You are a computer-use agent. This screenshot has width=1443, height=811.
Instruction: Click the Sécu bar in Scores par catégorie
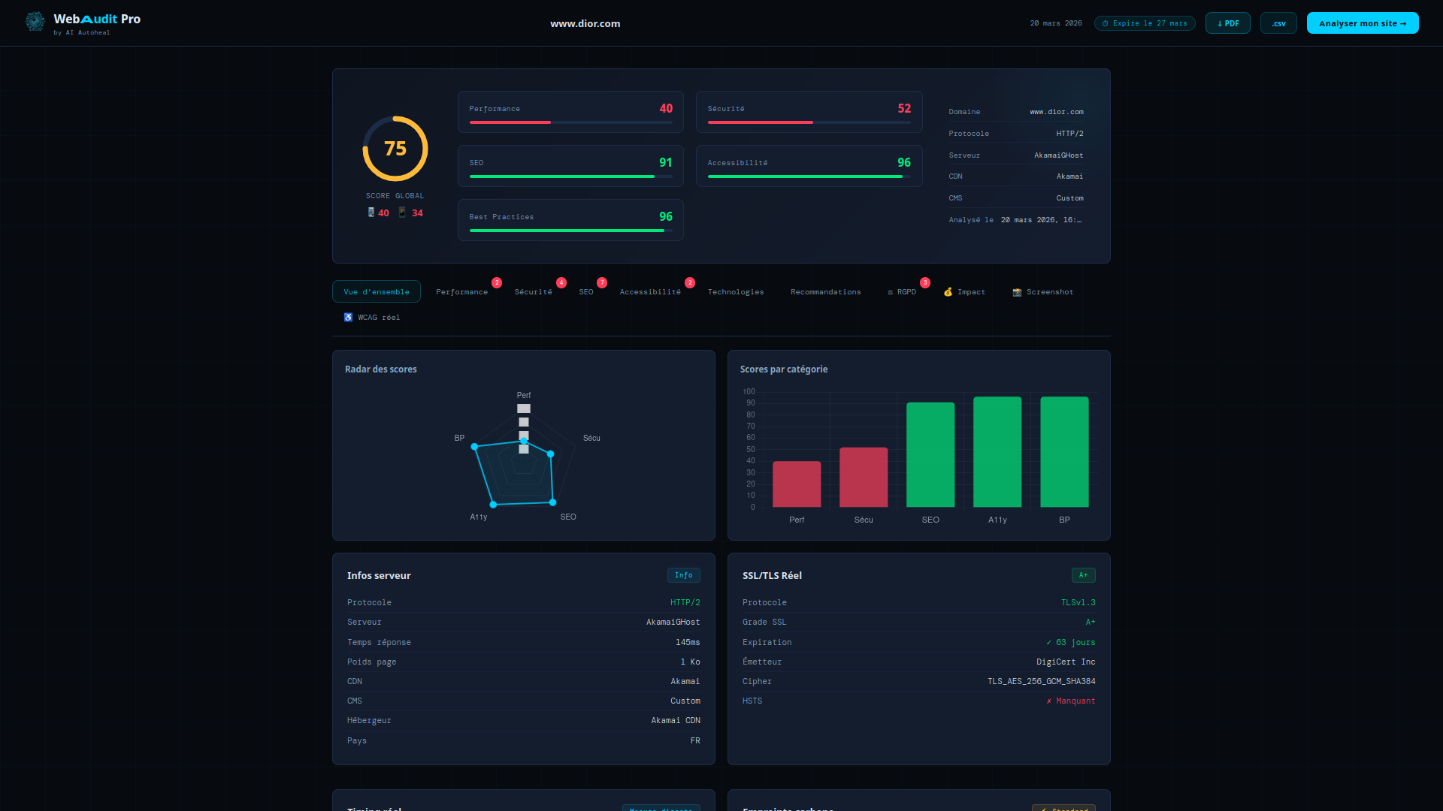coord(863,477)
